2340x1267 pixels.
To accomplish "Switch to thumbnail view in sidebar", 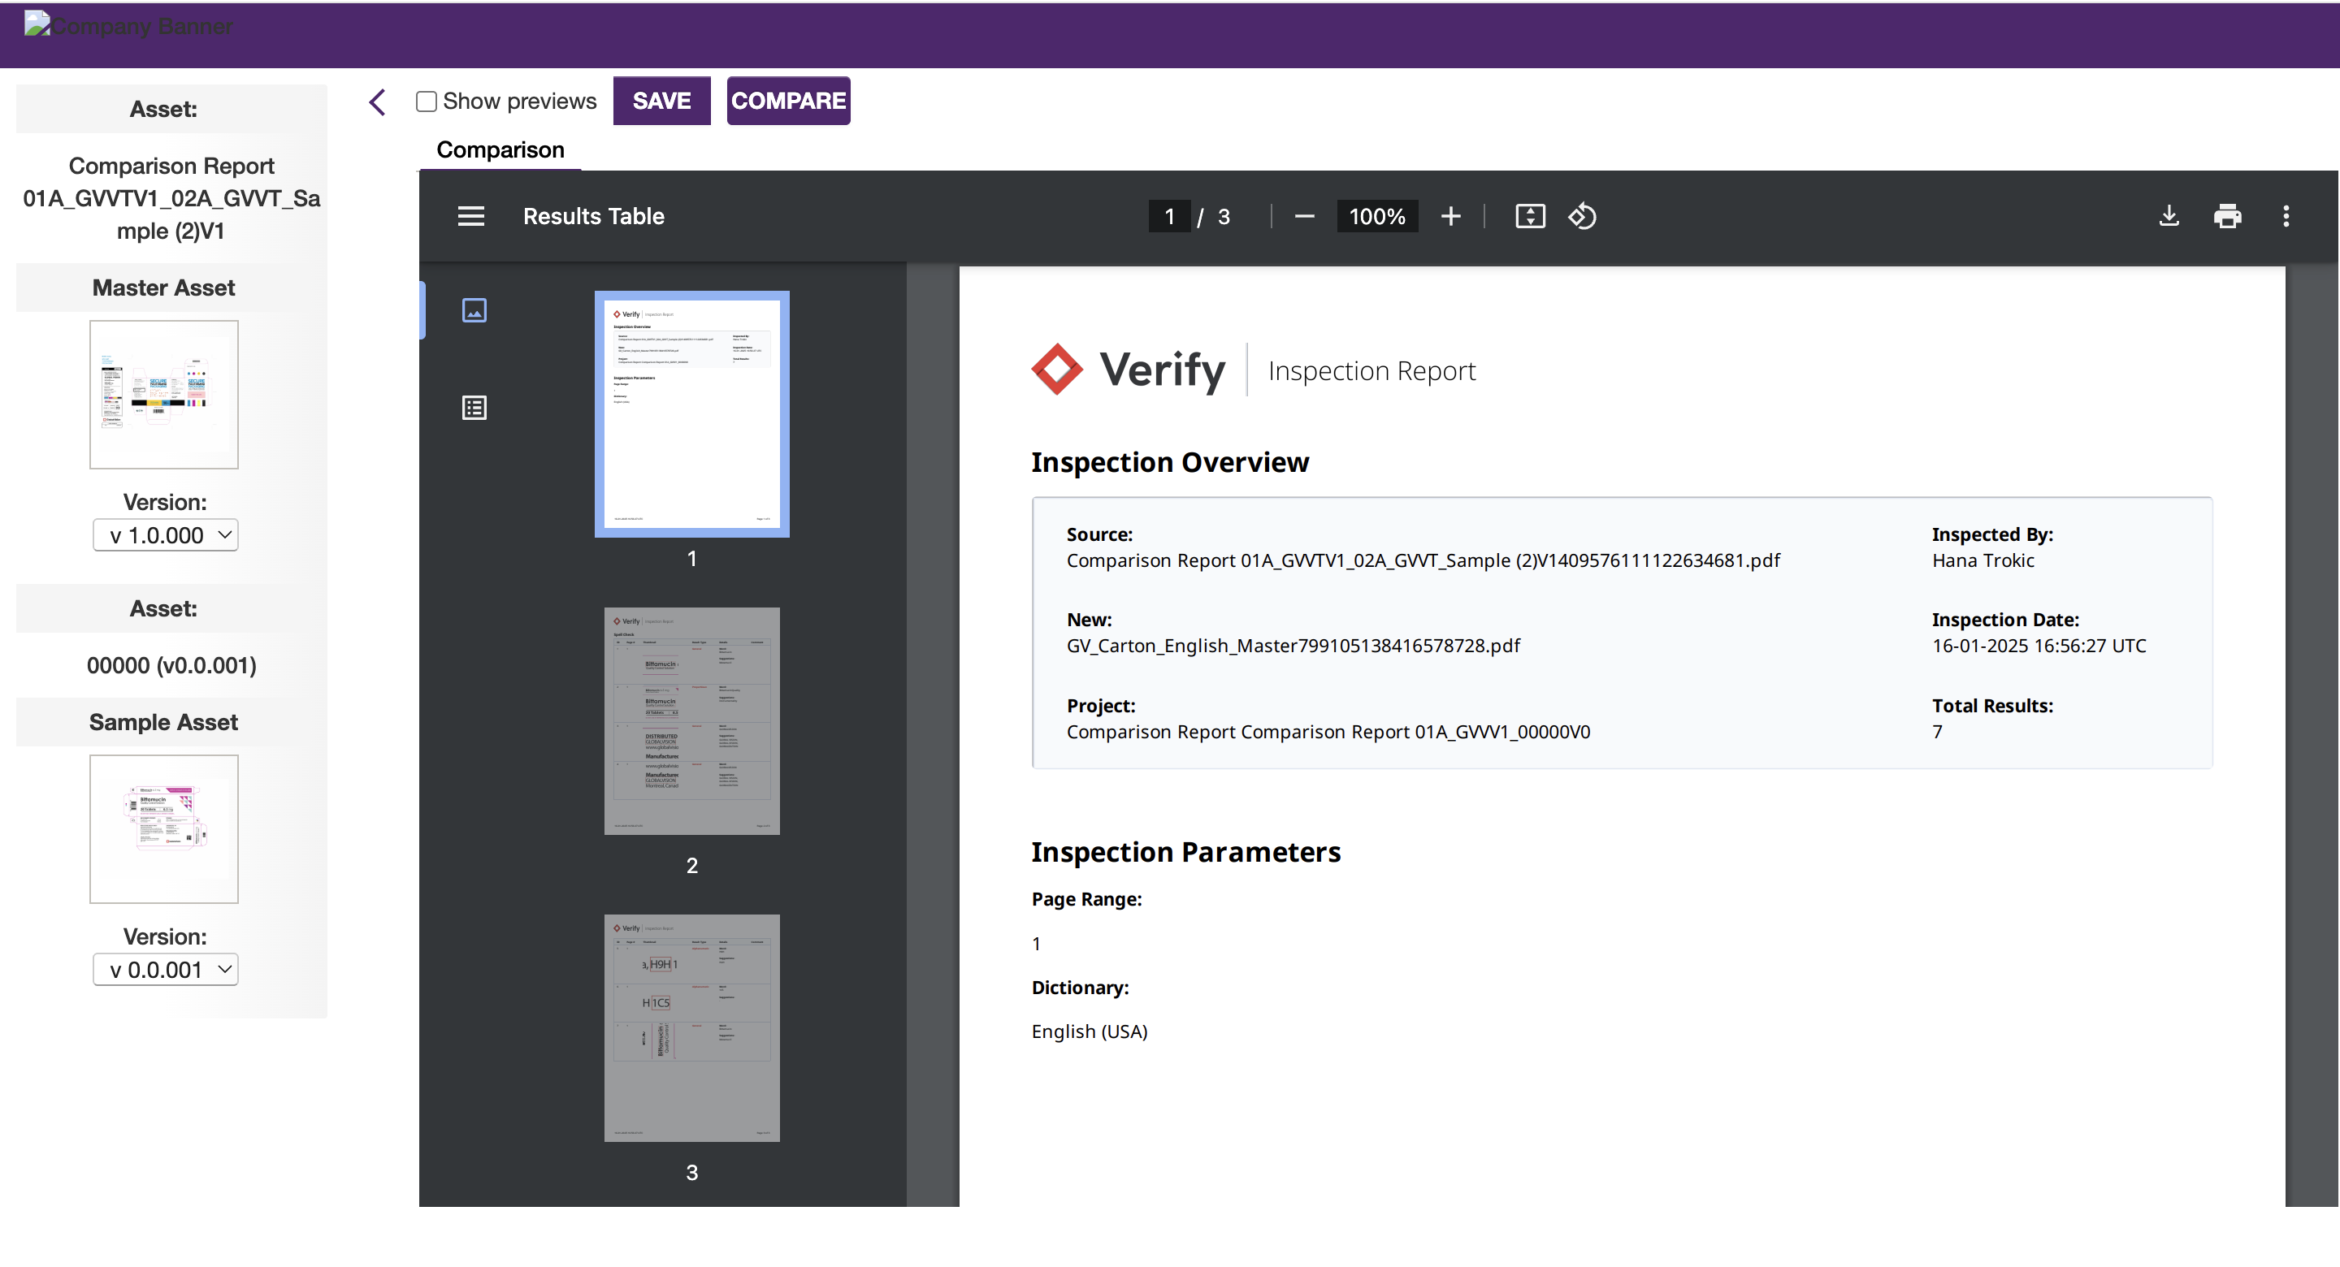I will 474,310.
